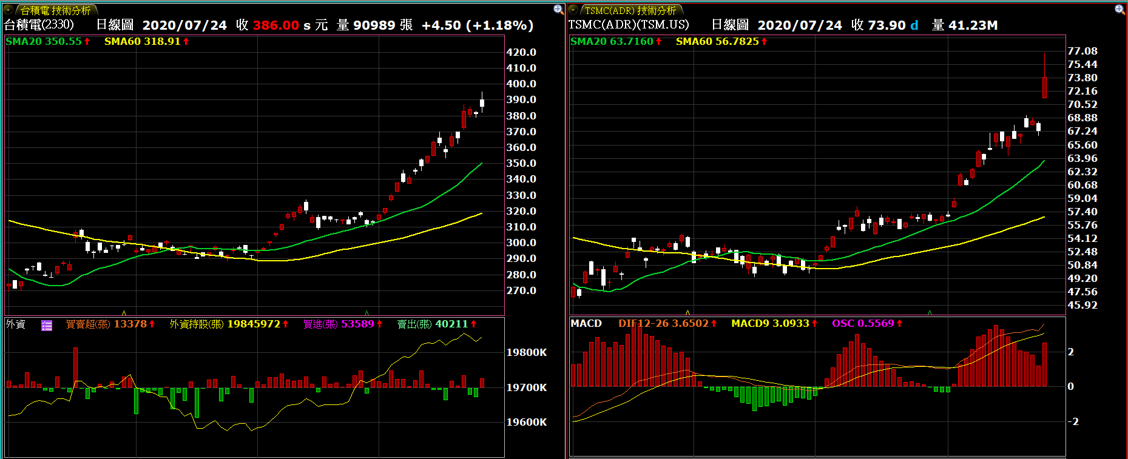Click the 420.0 price axis label
Screen dimensions: 1128x459
(521, 52)
